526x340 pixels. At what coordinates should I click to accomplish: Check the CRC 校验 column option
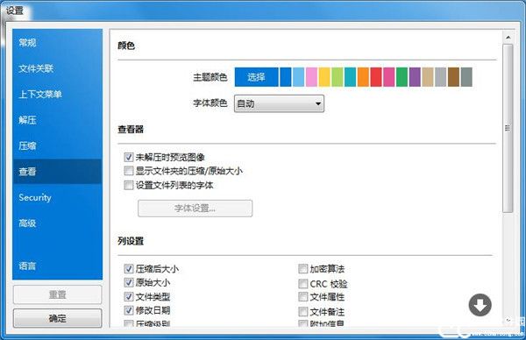303,284
